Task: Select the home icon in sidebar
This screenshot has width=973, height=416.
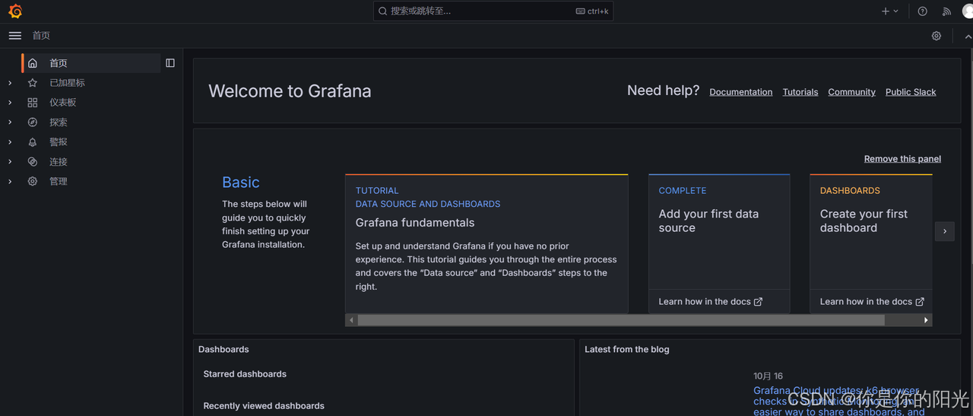Action: pos(33,63)
